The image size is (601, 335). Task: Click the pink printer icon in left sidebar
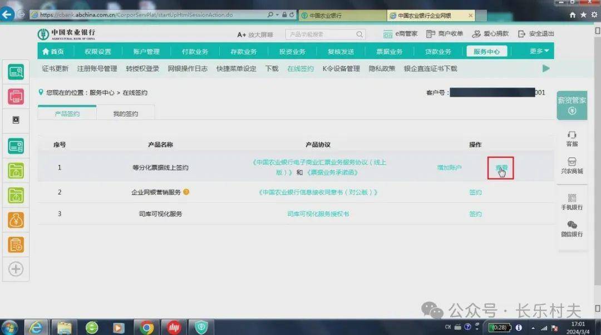(x=16, y=96)
